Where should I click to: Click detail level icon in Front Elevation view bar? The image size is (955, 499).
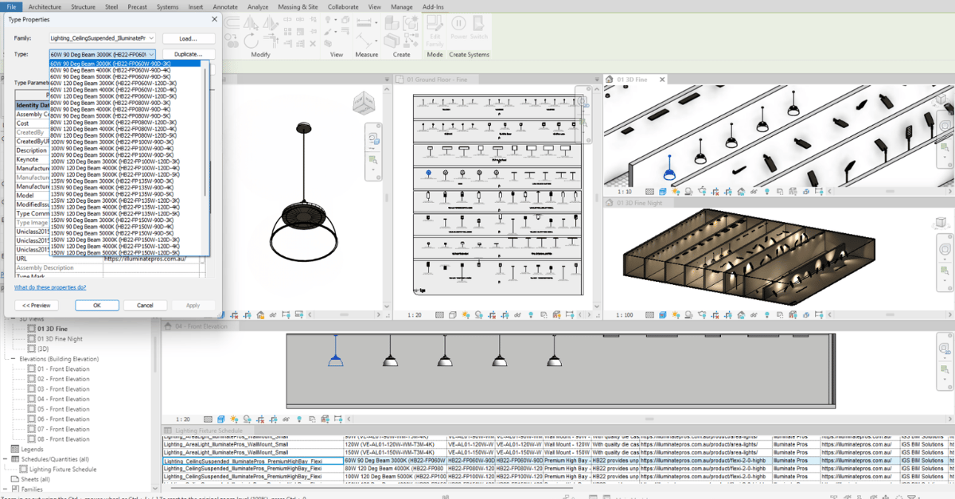pos(208,419)
